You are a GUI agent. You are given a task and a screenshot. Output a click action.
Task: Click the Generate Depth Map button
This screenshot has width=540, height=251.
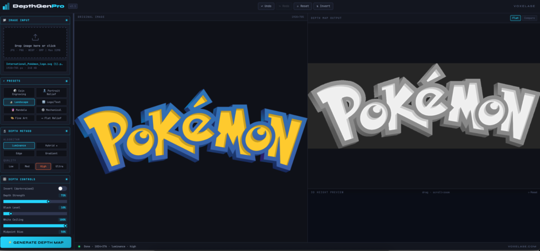[x=35, y=242]
